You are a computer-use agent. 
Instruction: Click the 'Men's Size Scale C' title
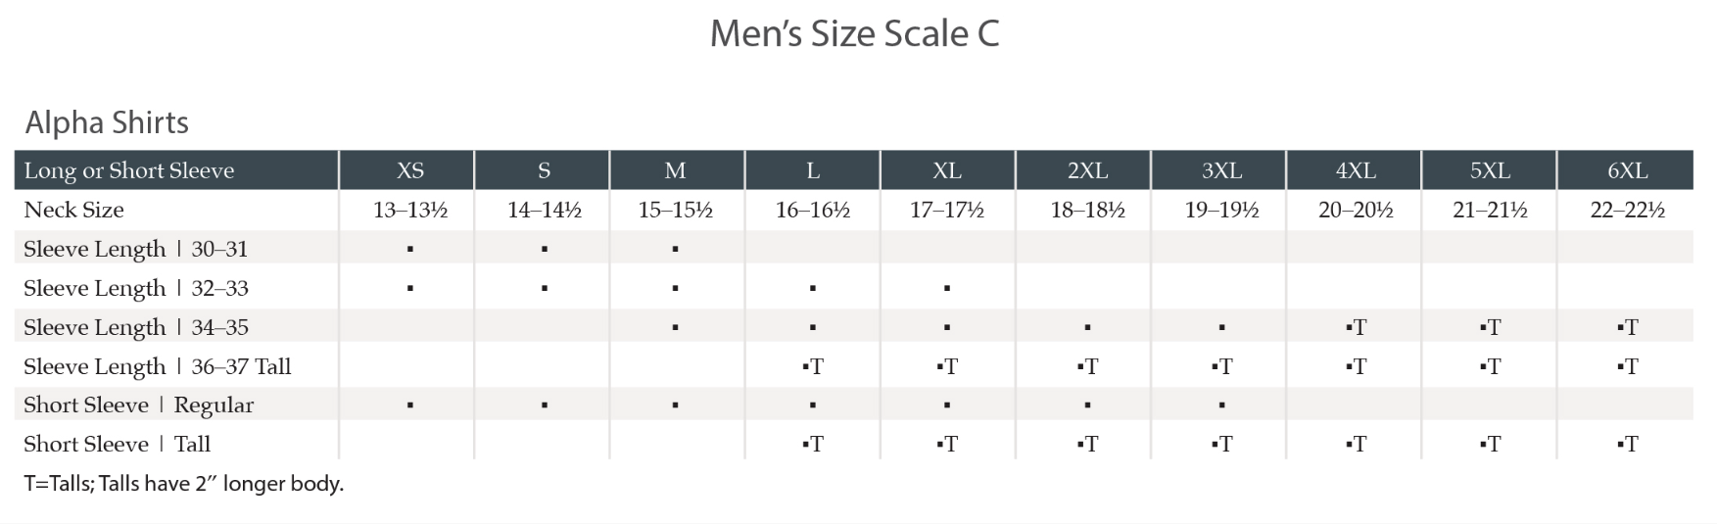tap(854, 34)
